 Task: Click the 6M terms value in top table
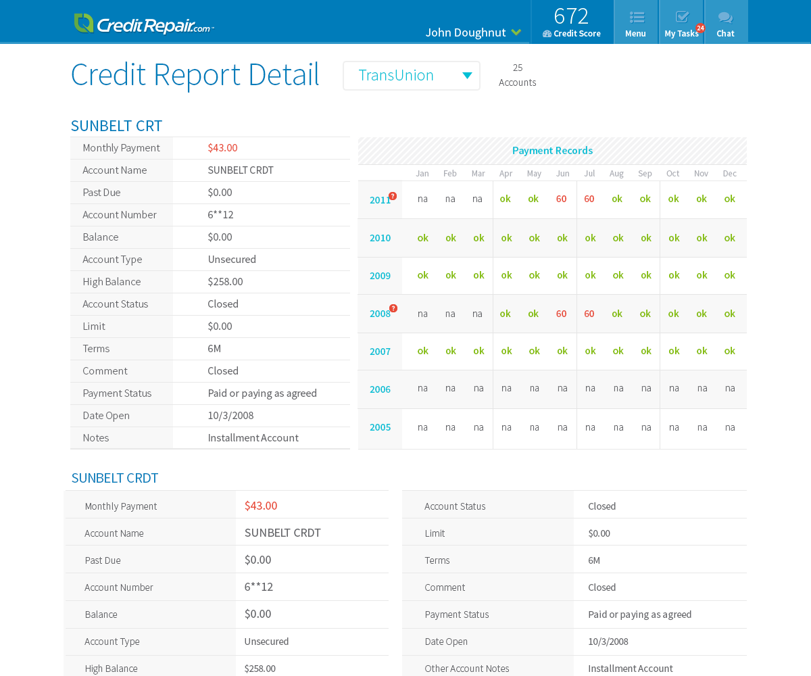pyautogui.click(x=214, y=348)
